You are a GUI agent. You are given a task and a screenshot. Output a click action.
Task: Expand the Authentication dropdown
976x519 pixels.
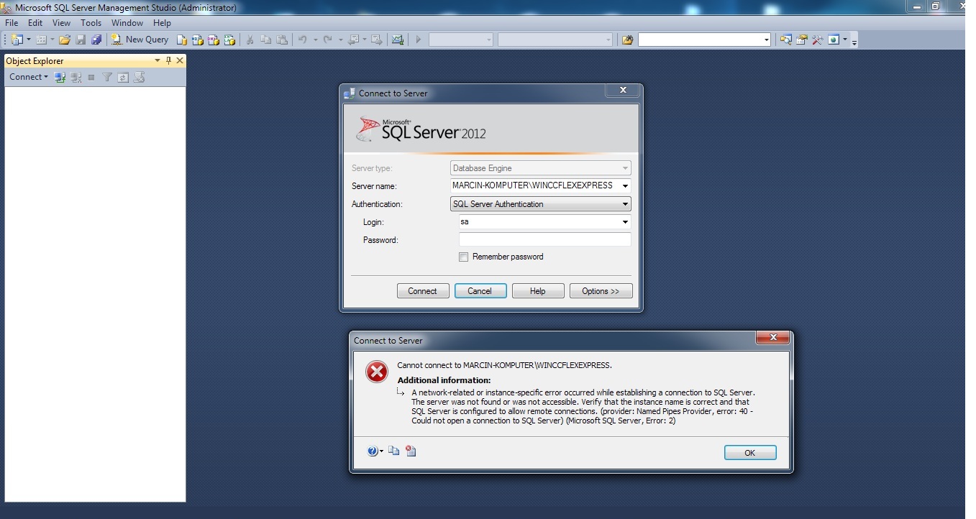tap(625, 204)
